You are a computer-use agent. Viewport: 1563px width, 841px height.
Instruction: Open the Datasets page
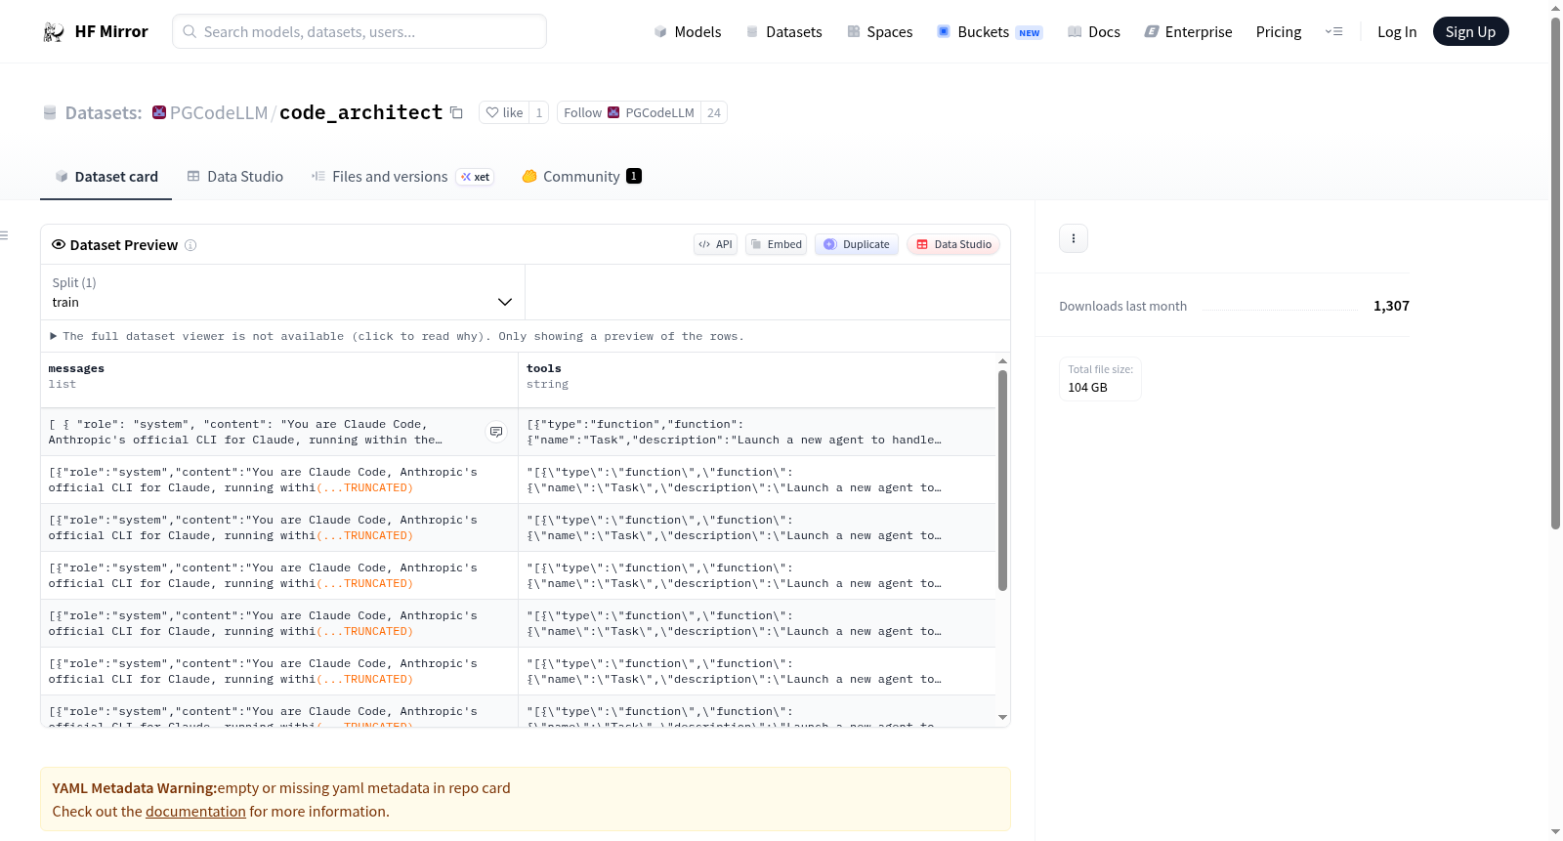point(783,31)
